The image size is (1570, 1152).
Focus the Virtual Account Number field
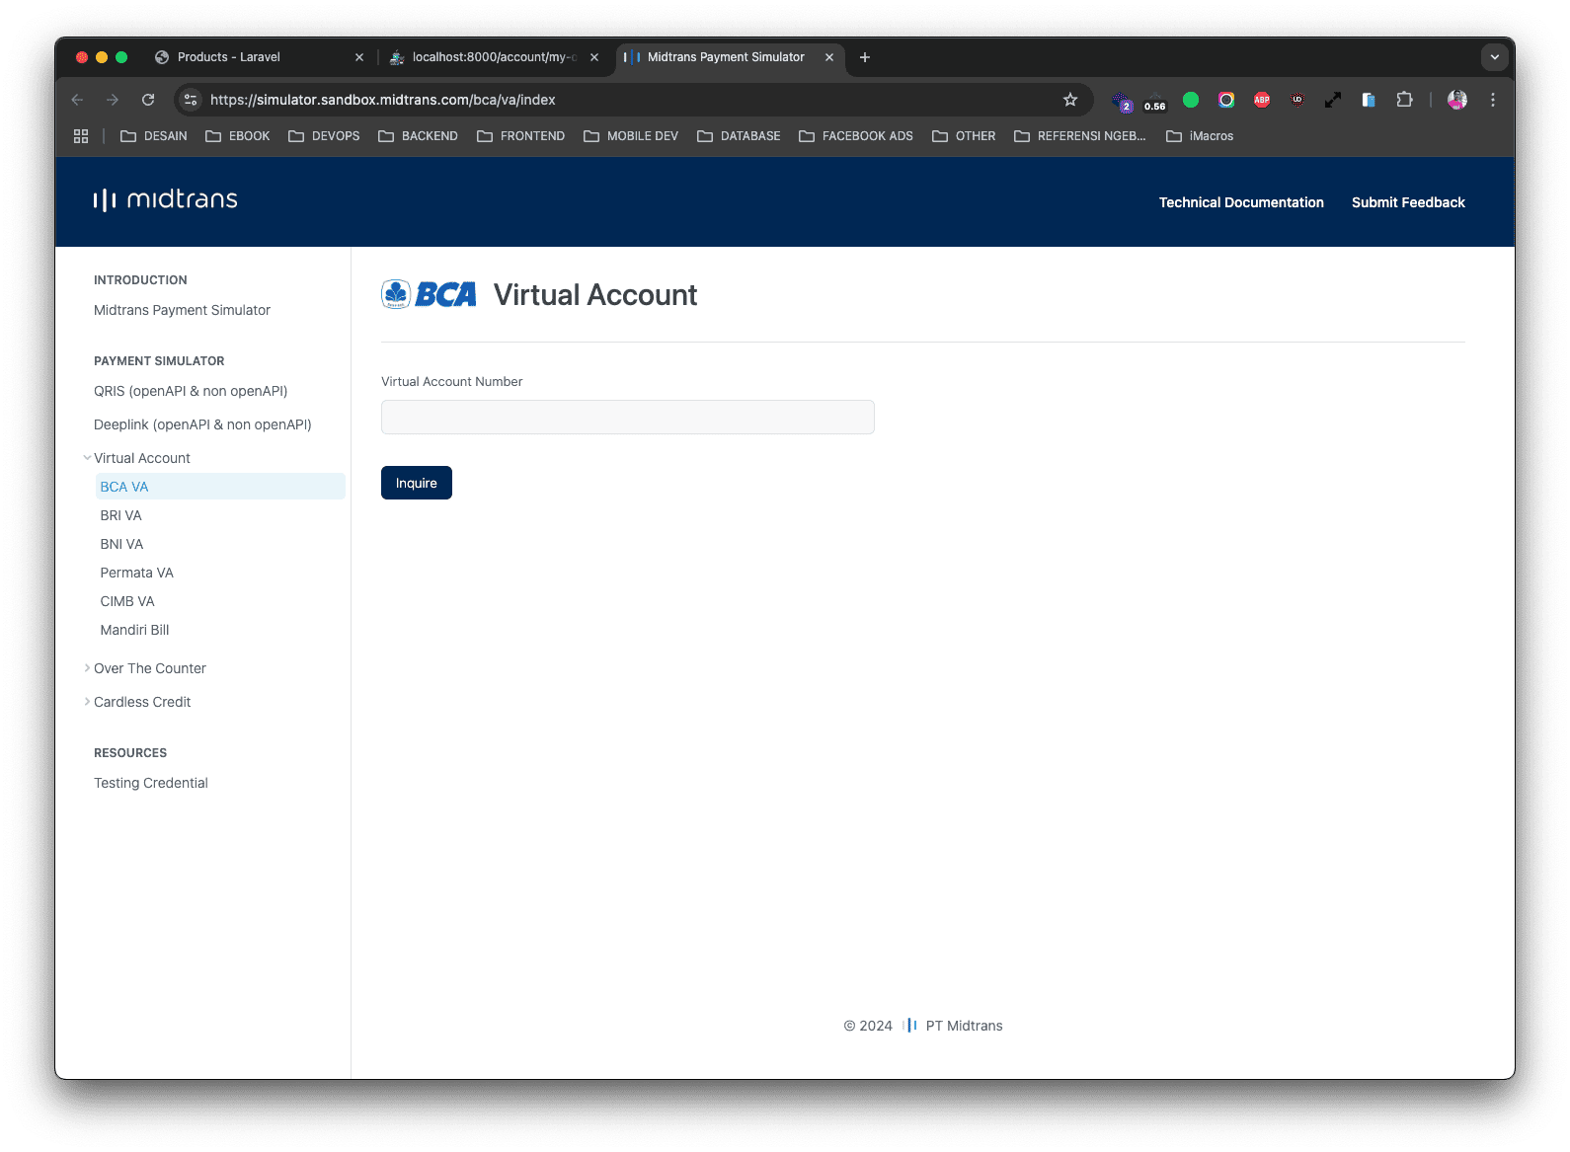click(627, 417)
